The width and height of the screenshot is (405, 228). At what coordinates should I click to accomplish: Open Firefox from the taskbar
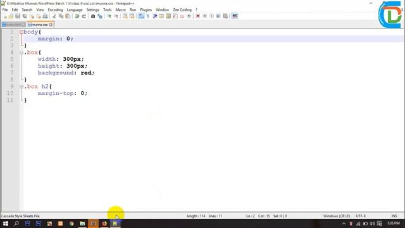click(104, 224)
